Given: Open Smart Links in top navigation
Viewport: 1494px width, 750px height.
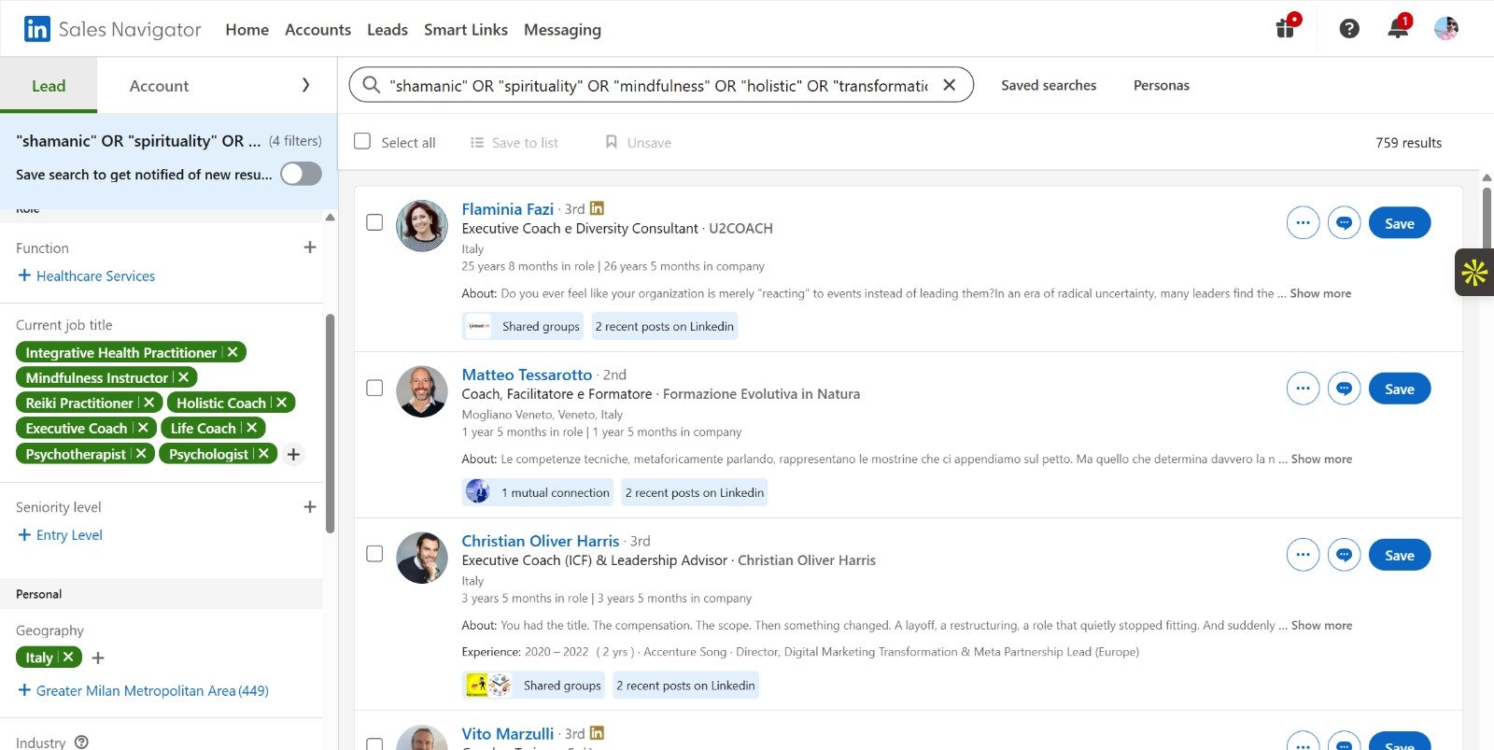Looking at the screenshot, I should (465, 29).
